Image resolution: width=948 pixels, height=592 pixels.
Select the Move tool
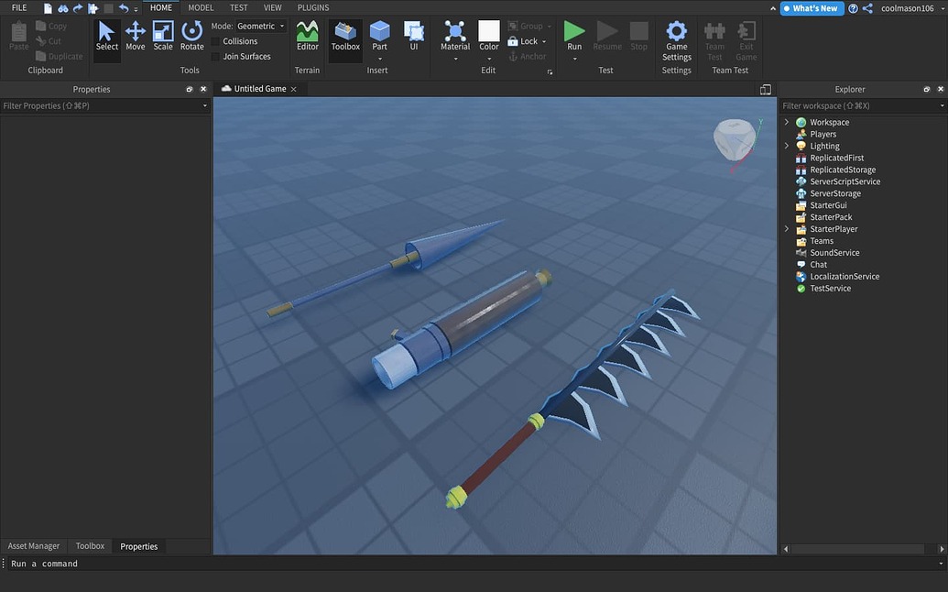click(135, 37)
